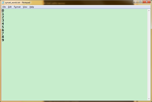Maximize the Notepad window
Viewport: 152px width, 102px height.
tap(140, 2)
